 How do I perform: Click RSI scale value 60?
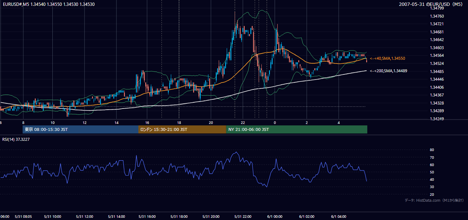click(432, 165)
